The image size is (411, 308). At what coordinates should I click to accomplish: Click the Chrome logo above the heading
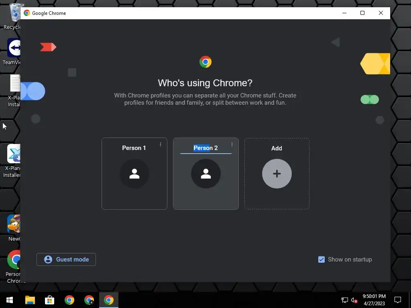coord(205,62)
